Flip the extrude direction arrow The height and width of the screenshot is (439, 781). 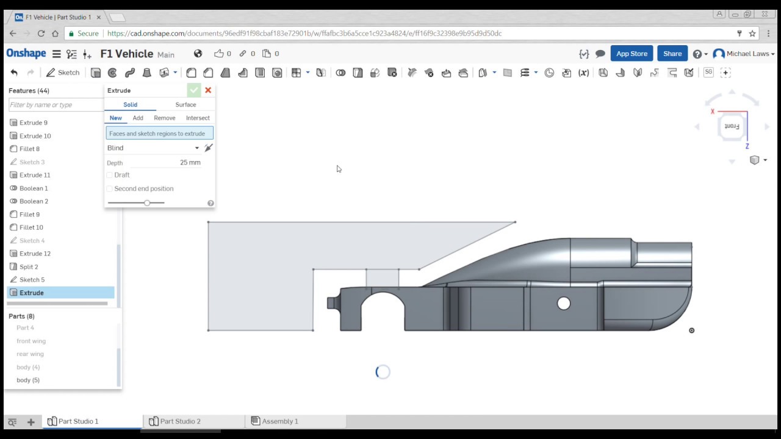(209, 148)
